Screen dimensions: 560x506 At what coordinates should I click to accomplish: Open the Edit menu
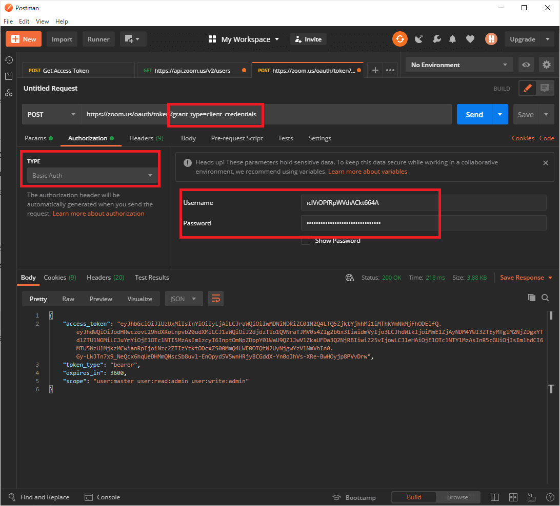[24, 22]
